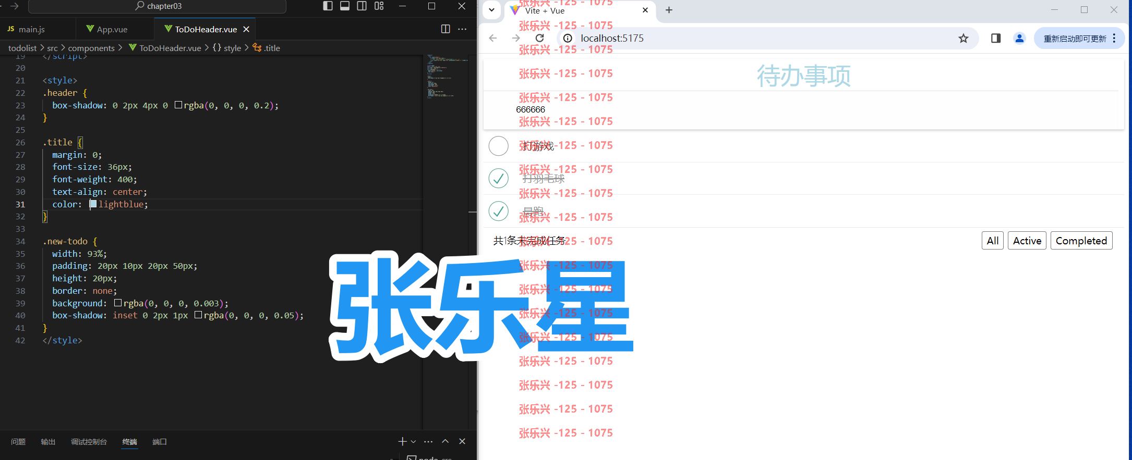Click the src breadcrumb
Image resolution: width=1132 pixels, height=460 pixels.
[x=52, y=48]
